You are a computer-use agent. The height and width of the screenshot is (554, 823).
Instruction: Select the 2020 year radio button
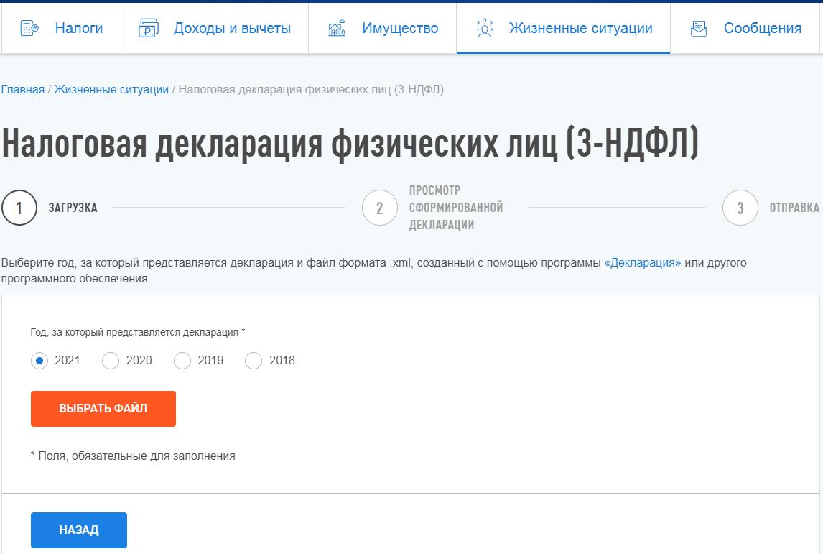[x=111, y=361]
